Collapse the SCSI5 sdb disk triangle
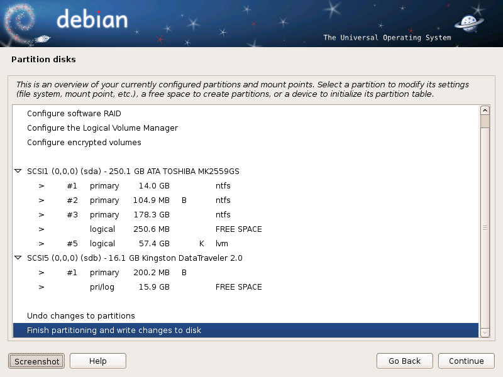Viewport: 503px width, 377px height. point(18,258)
